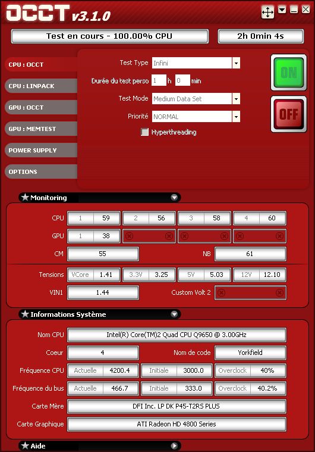Collapse the Monitoring section arrow
Screen dimensions: 315x452
(x=174, y=198)
